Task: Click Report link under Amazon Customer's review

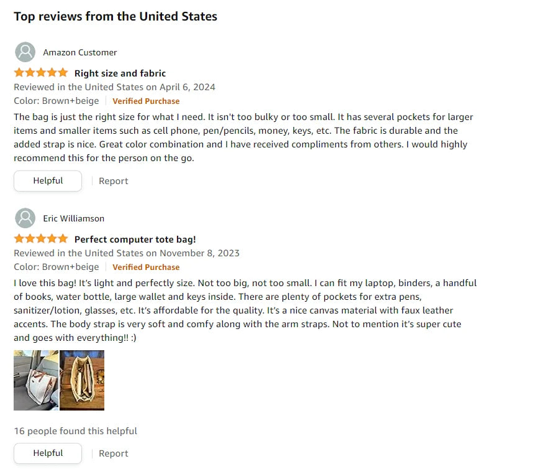Action: (114, 181)
